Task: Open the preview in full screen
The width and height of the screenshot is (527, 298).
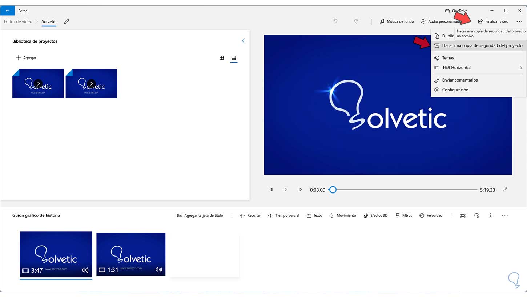Action: coord(505,190)
